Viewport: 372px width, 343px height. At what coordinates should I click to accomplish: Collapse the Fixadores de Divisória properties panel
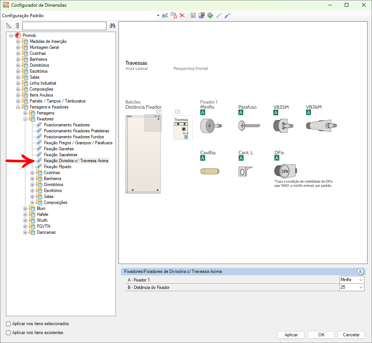click(360, 271)
